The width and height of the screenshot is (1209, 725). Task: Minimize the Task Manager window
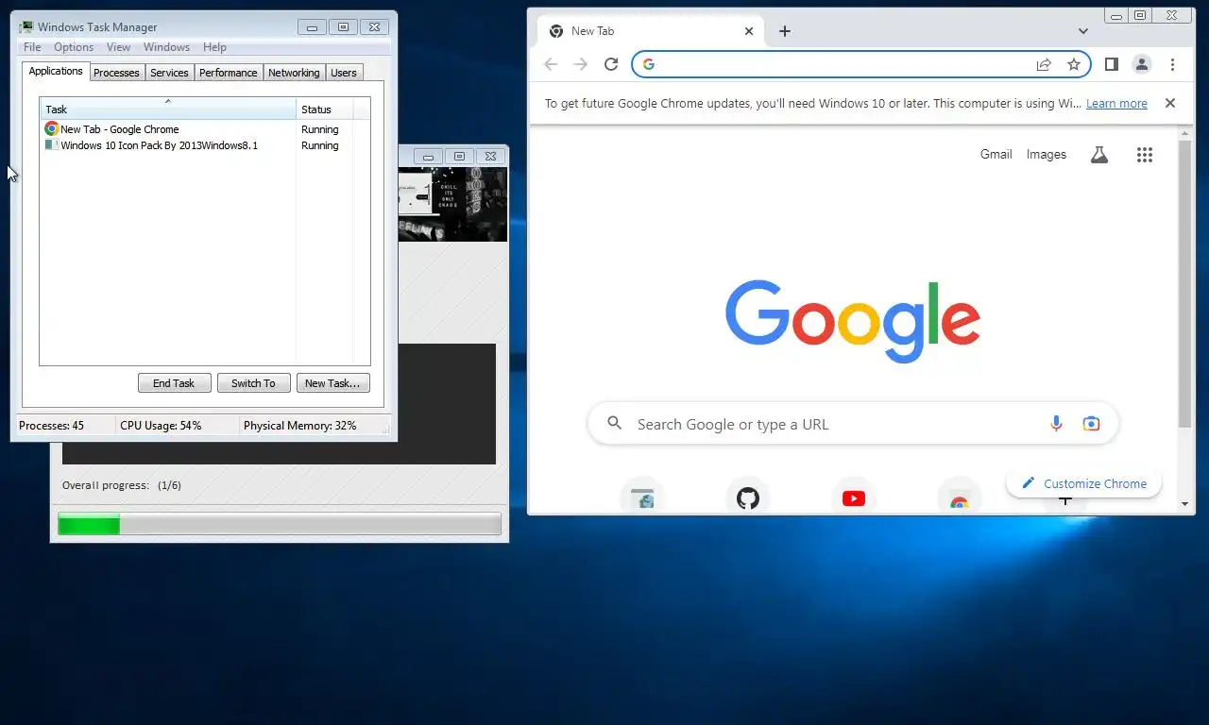[312, 27]
